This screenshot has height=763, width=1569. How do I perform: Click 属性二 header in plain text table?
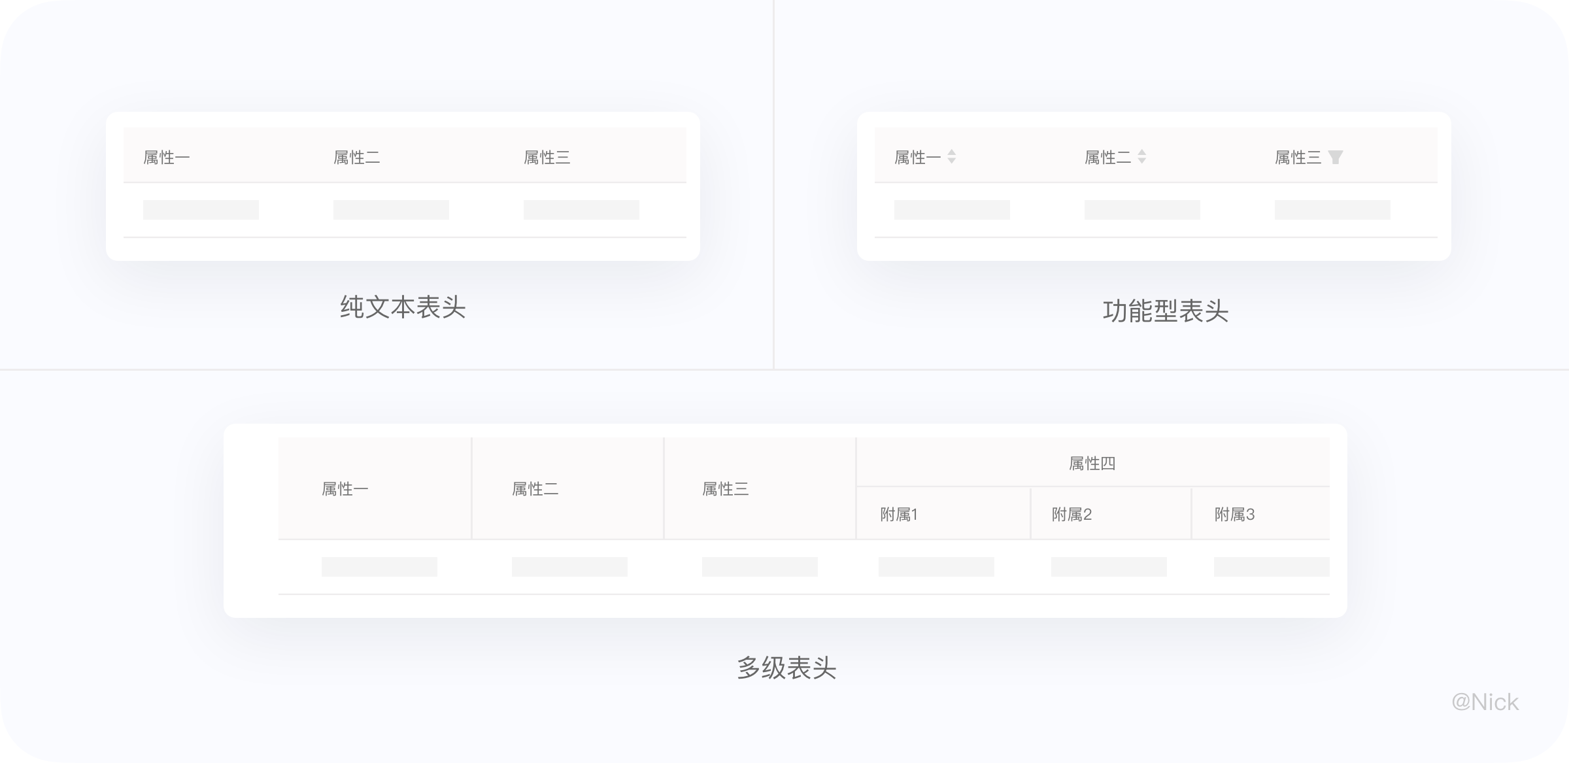coord(357,158)
